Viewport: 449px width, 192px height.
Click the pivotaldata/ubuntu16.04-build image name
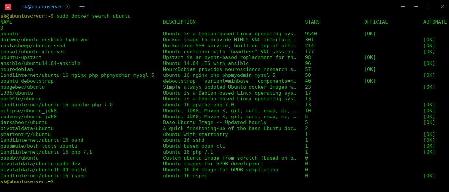click(x=43, y=170)
